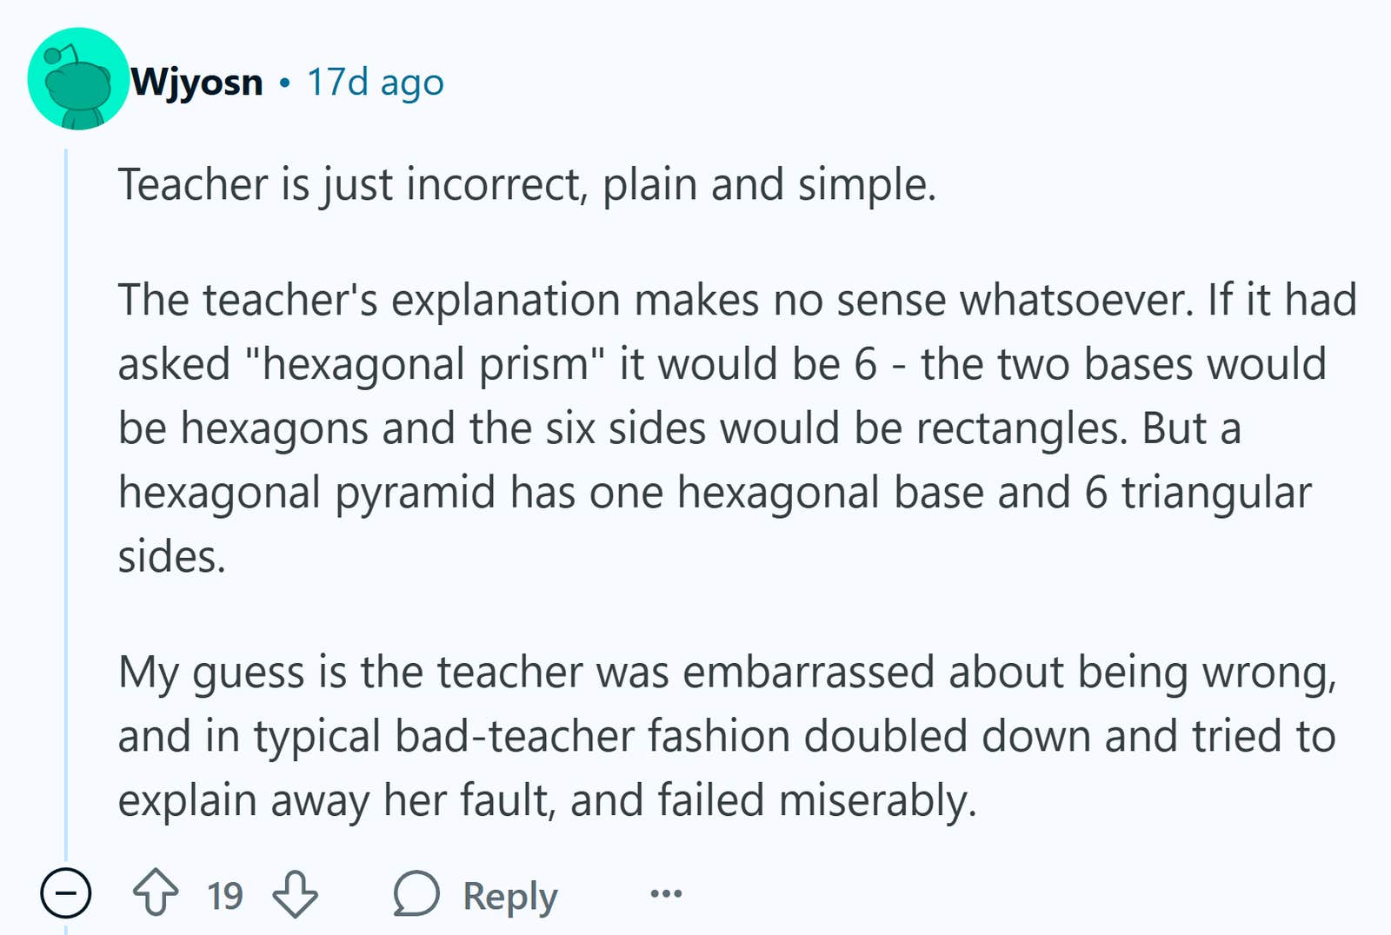
Task: Open more options from the three dots
Action: tap(663, 893)
